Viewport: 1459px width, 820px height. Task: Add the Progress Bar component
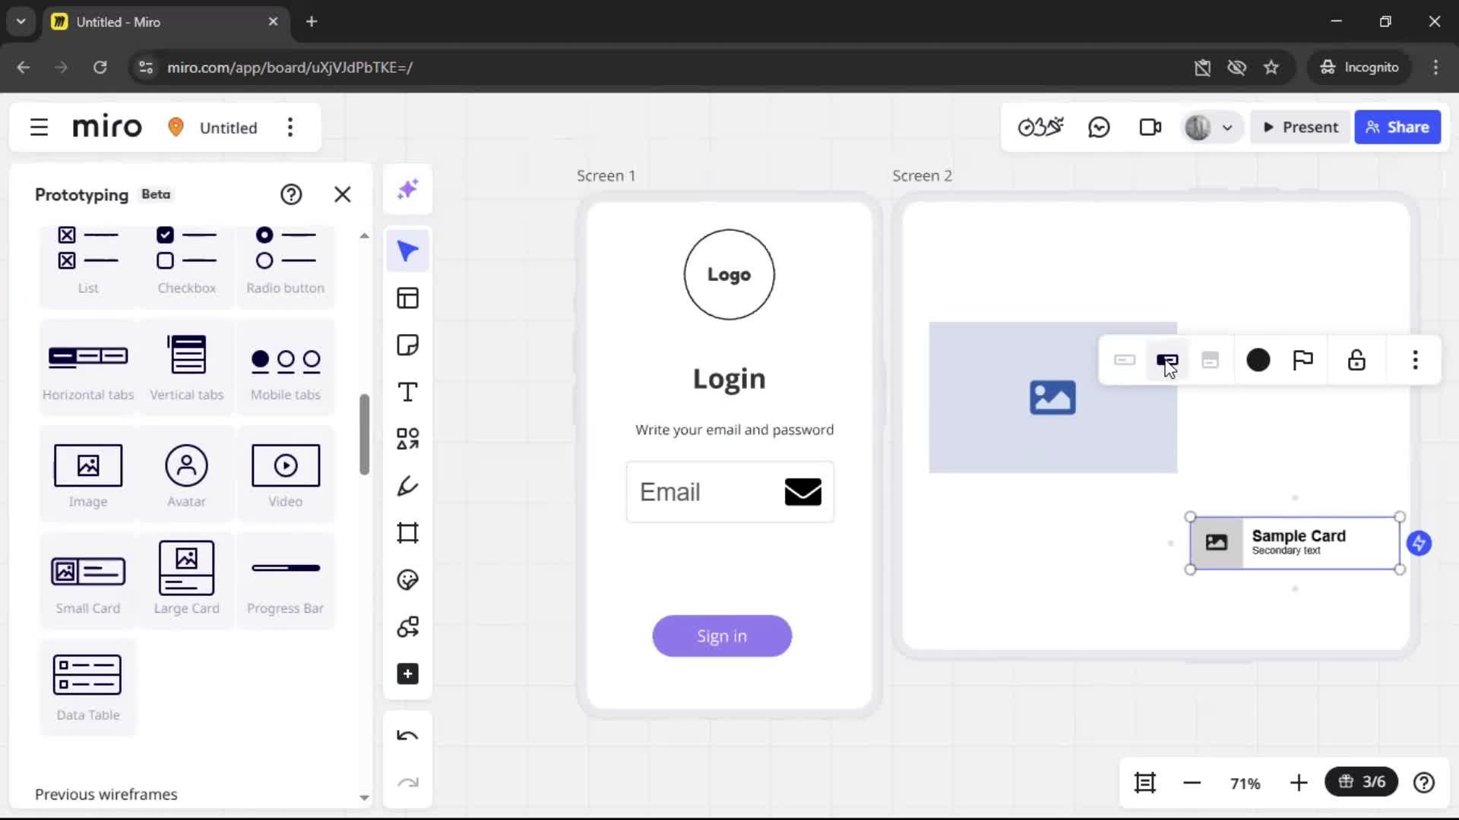click(286, 581)
